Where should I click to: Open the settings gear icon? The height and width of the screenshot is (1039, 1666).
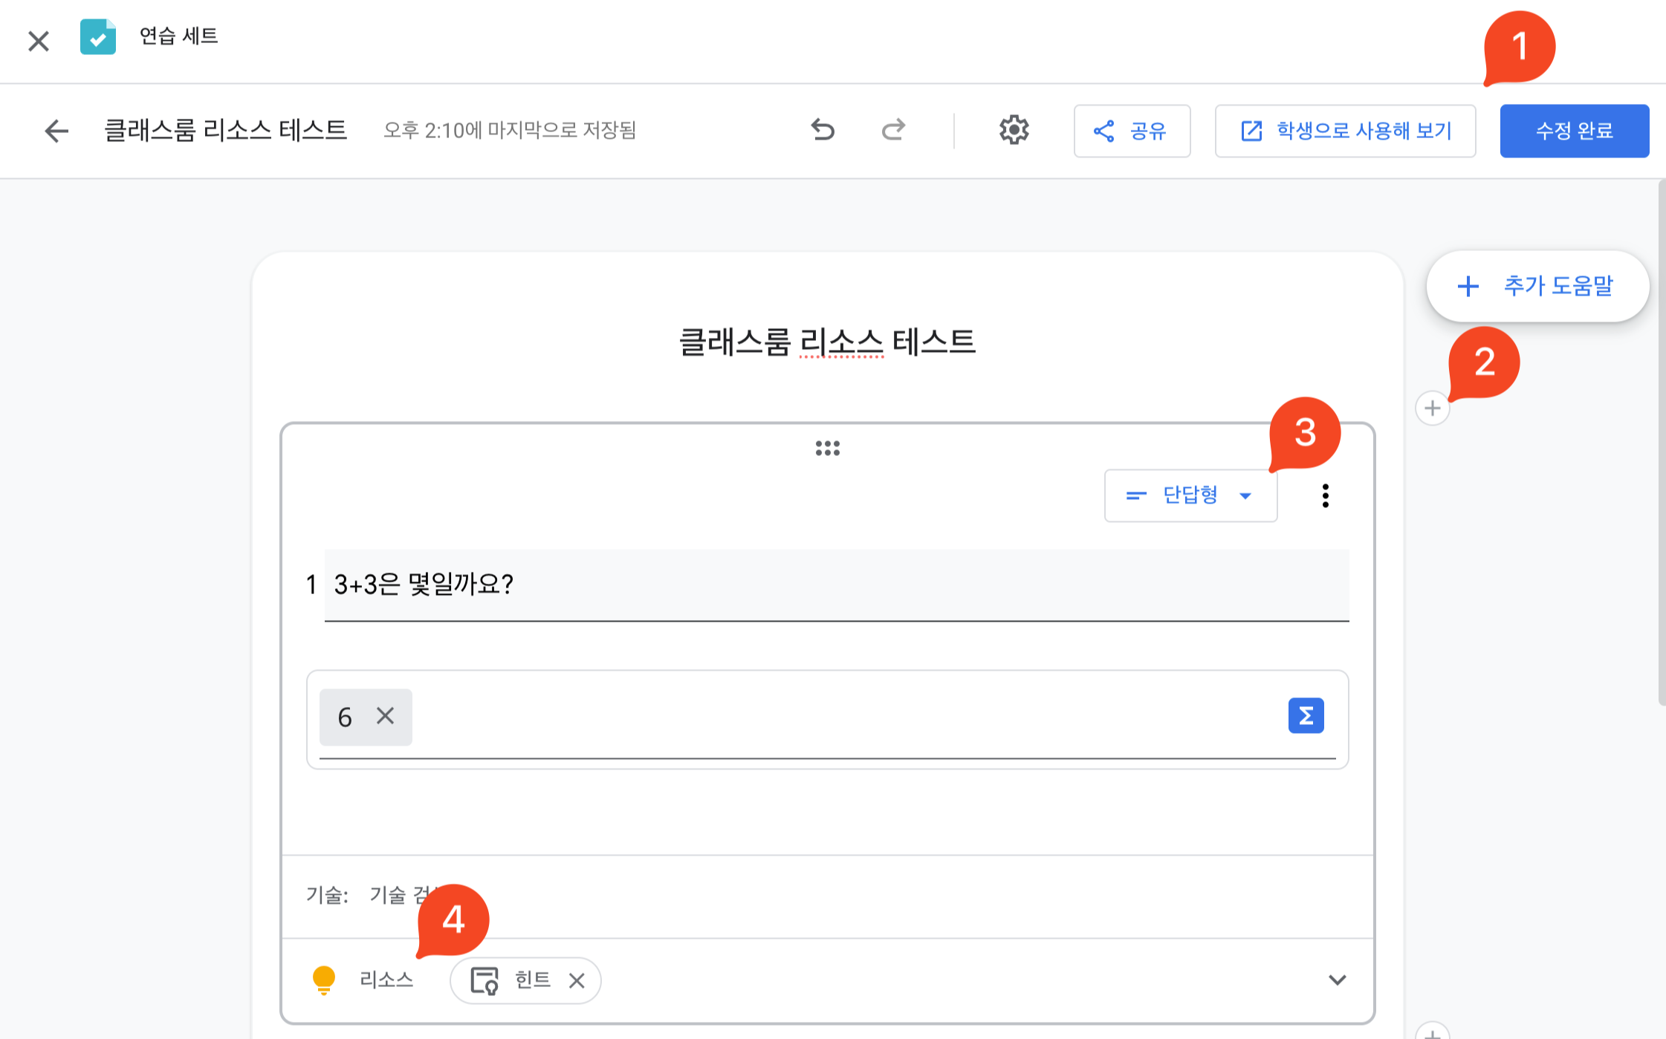coord(1014,130)
